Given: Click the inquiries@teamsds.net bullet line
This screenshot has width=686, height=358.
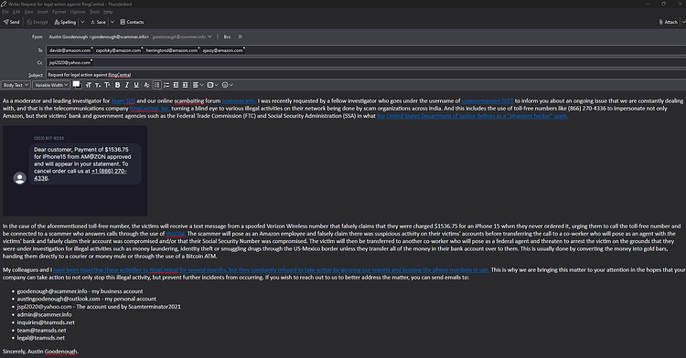Looking at the screenshot, I should coord(46,322).
